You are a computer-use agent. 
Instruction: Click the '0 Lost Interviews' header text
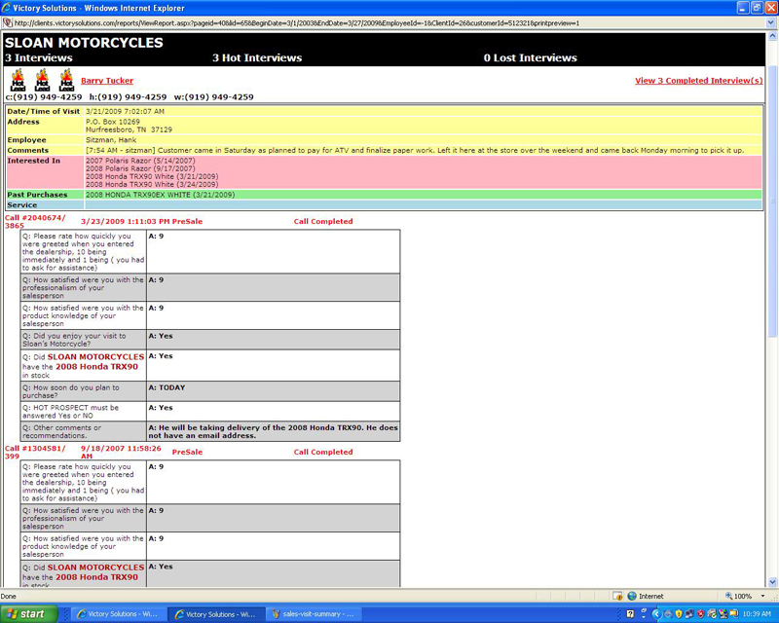coord(531,57)
